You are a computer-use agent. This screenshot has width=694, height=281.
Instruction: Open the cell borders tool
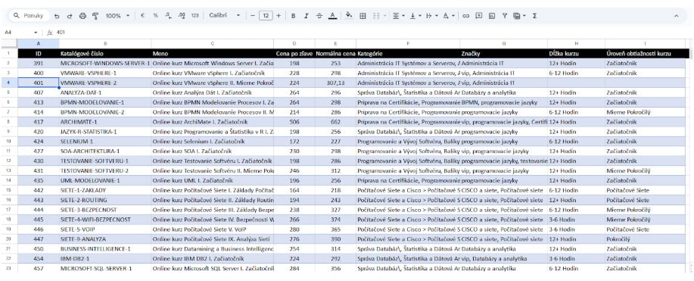click(363, 15)
